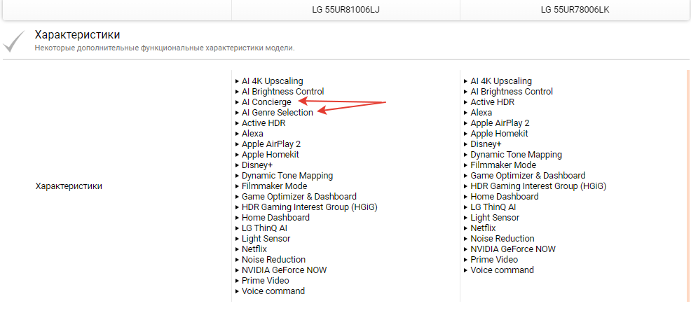The image size is (691, 313).
Task: Click the large Характеристики section heading
Action: click(77, 34)
